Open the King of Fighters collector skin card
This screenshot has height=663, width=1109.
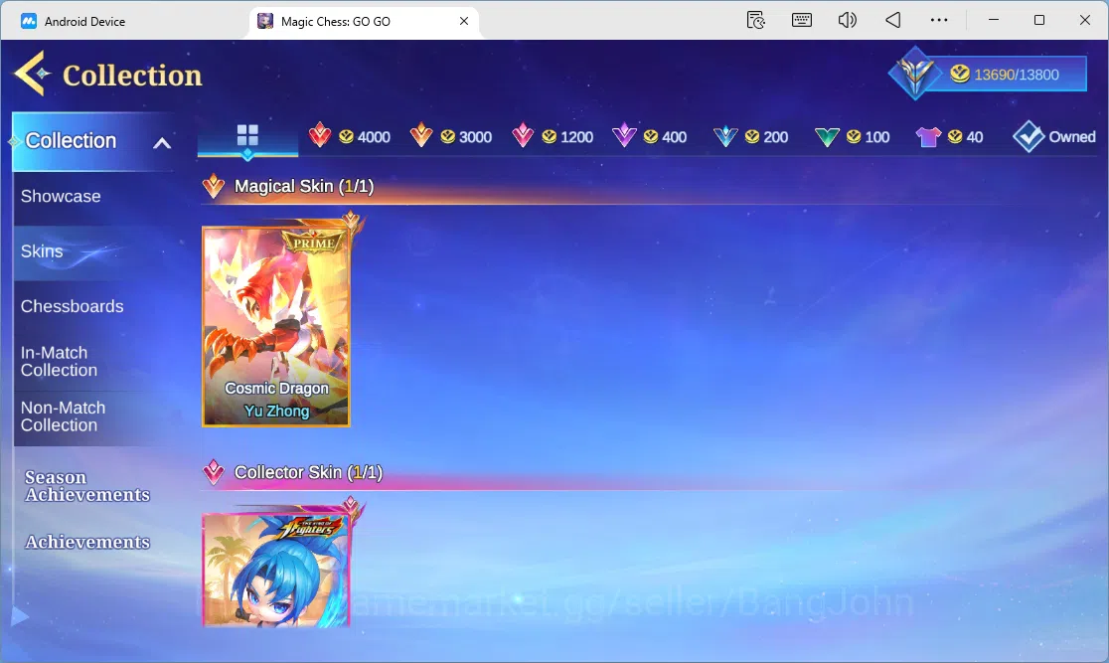pyautogui.click(x=276, y=569)
